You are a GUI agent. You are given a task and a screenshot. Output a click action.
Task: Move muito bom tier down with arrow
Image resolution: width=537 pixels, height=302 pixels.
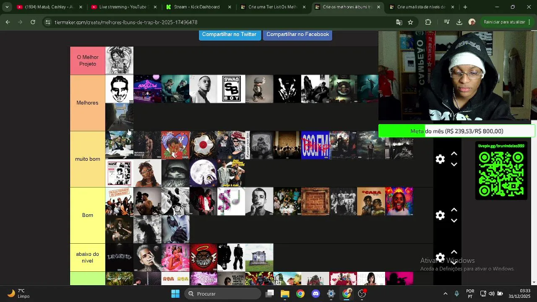point(454,164)
